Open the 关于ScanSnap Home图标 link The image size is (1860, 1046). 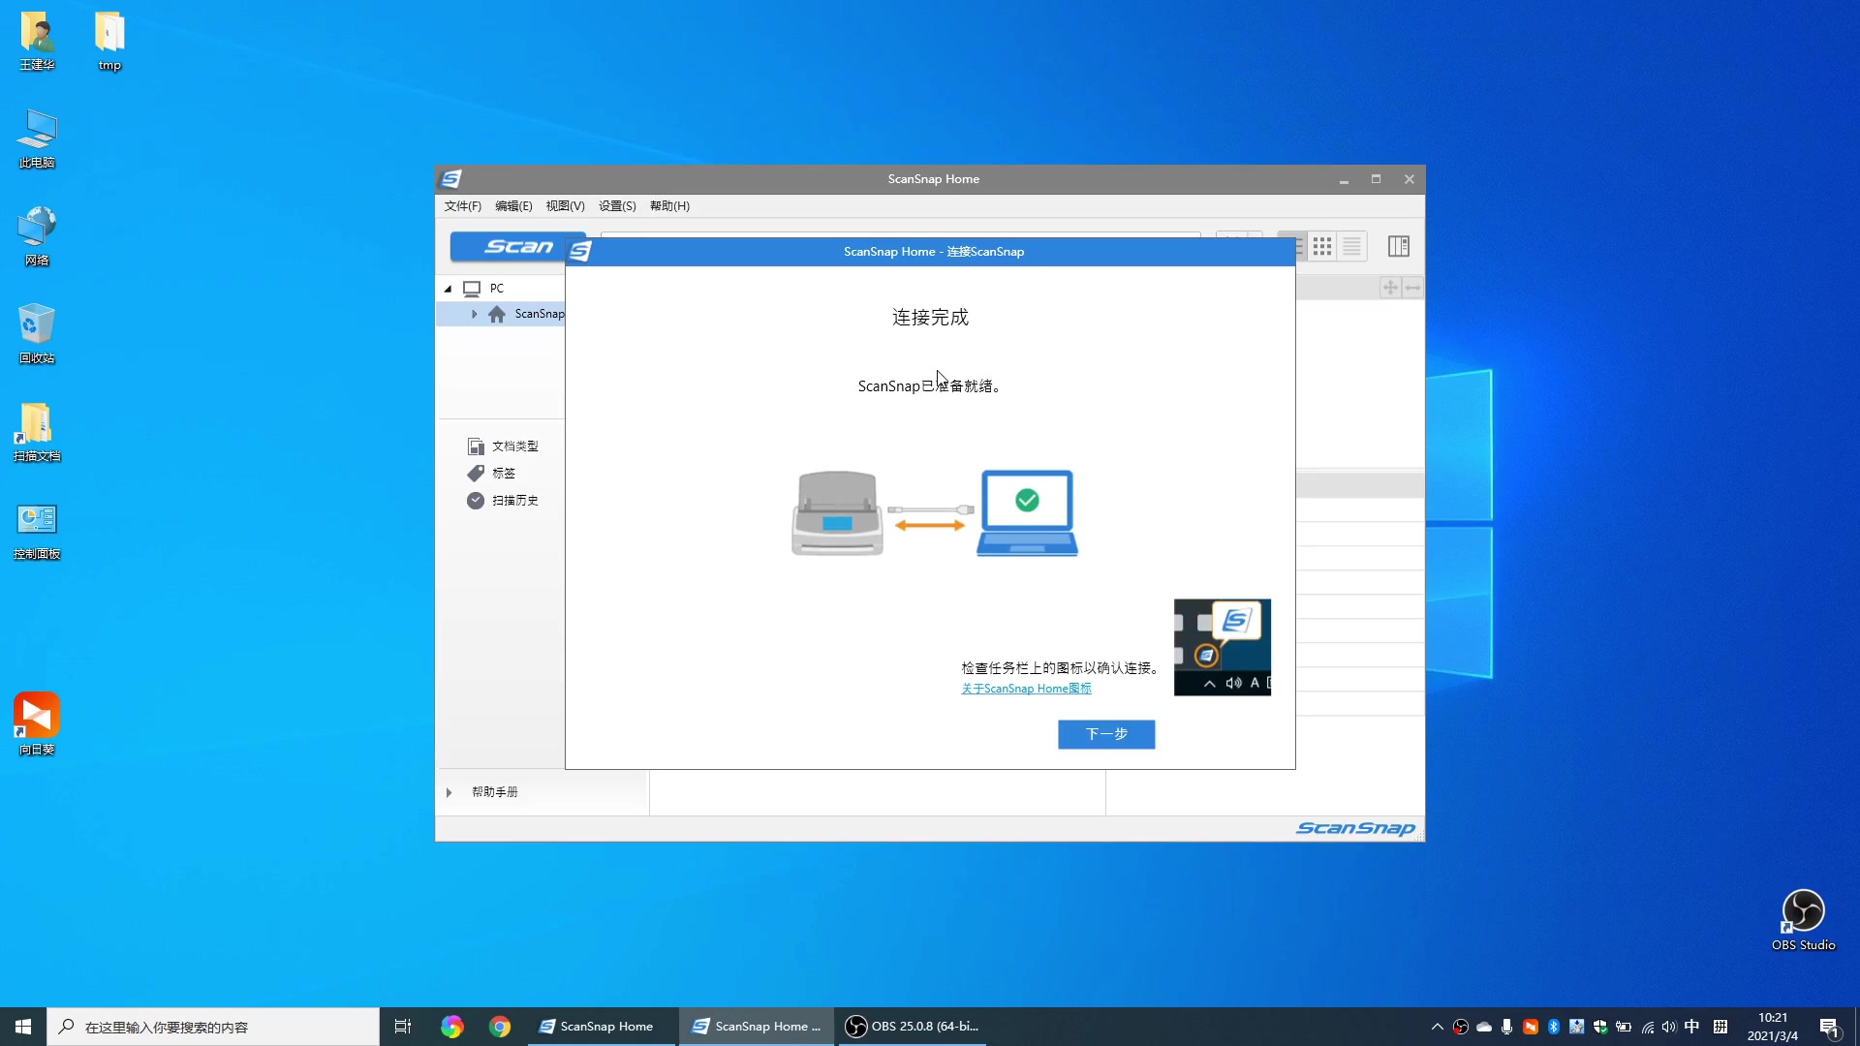point(1026,689)
